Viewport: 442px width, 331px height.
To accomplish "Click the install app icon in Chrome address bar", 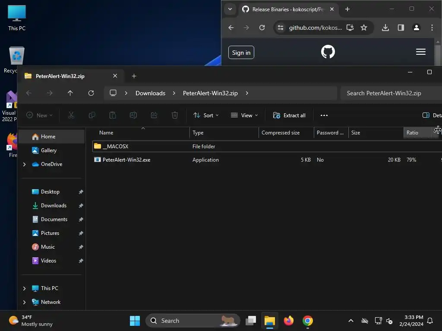I will click(350, 28).
